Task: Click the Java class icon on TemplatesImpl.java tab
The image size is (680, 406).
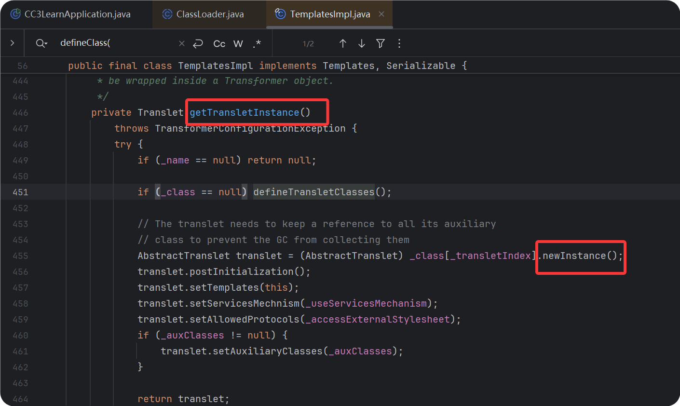Action: 280,14
